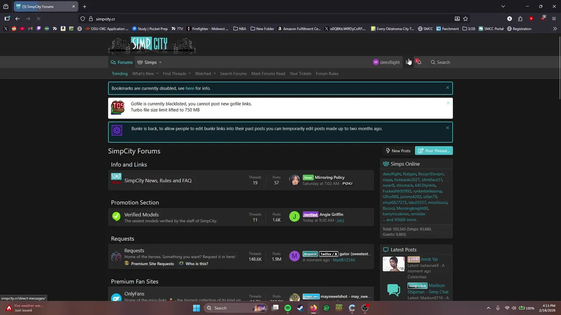This screenshot has width=561, height=315.
Task: Click '... and 93660 more' link
Action: pyautogui.click(x=400, y=220)
